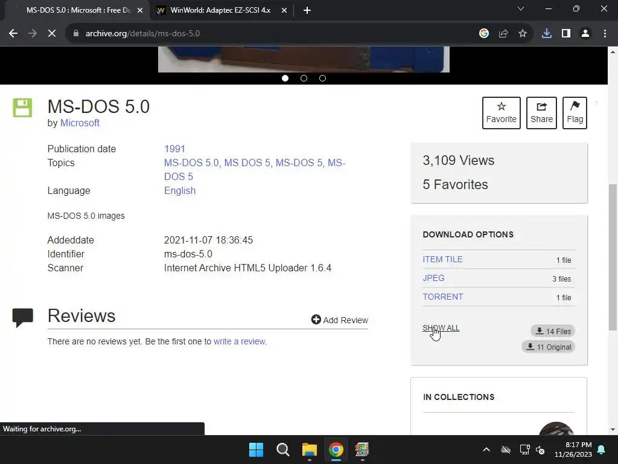The image size is (618, 464).
Task: Switch to the WinWorld Adaptec EZ-SCSI tab
Action: click(x=221, y=10)
